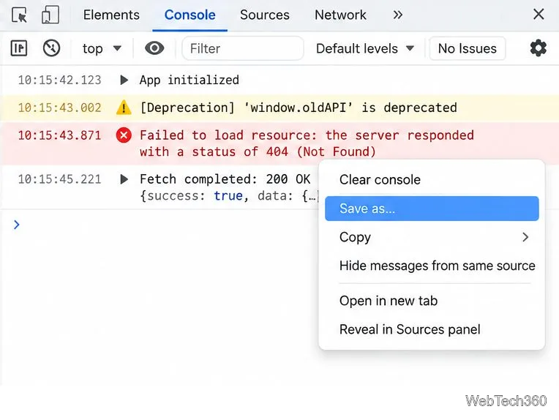Expand the Fetch completed message
Viewport: 559px width, 420px height.
(x=124, y=179)
